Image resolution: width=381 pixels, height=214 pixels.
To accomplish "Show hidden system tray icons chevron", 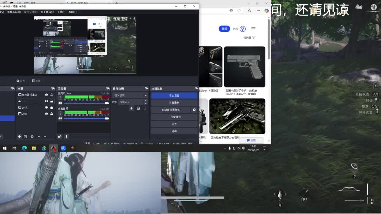I will point(225,148).
